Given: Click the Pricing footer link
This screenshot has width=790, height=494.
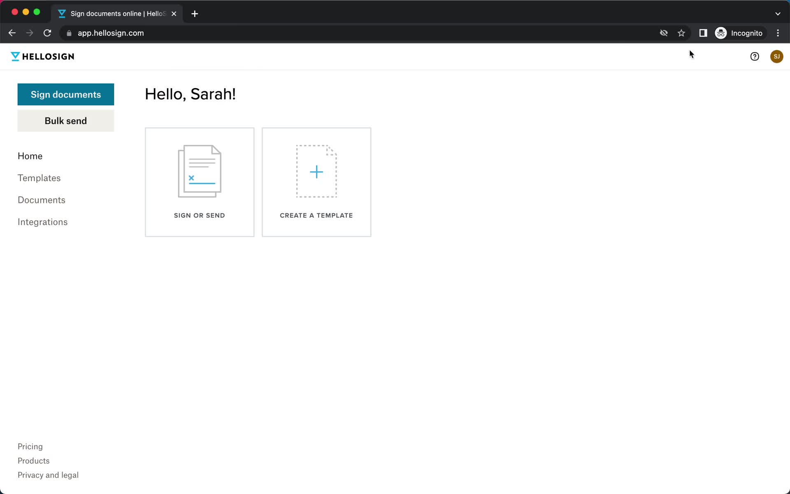Looking at the screenshot, I should (x=30, y=446).
